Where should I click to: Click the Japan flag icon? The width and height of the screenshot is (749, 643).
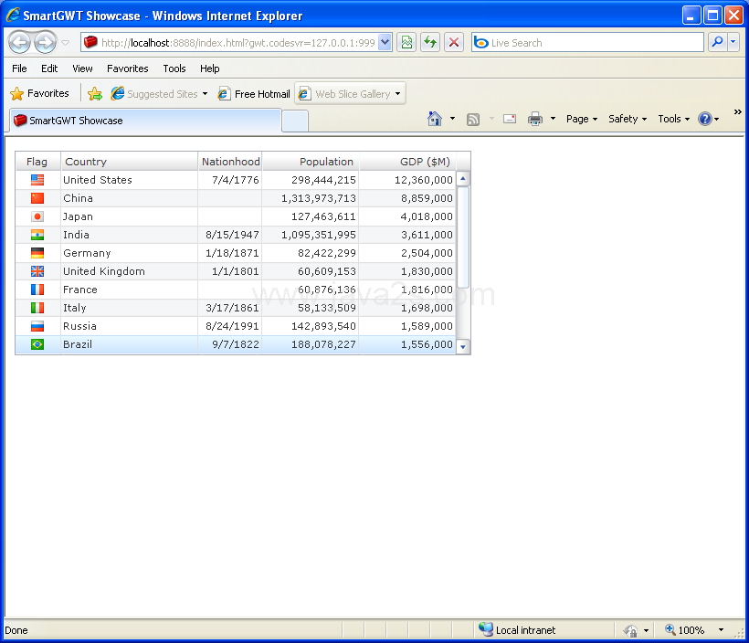click(x=37, y=216)
